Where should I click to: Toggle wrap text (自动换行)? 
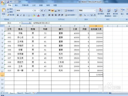[x=69, y=10]
